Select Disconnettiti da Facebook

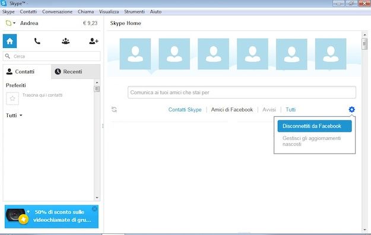point(315,126)
